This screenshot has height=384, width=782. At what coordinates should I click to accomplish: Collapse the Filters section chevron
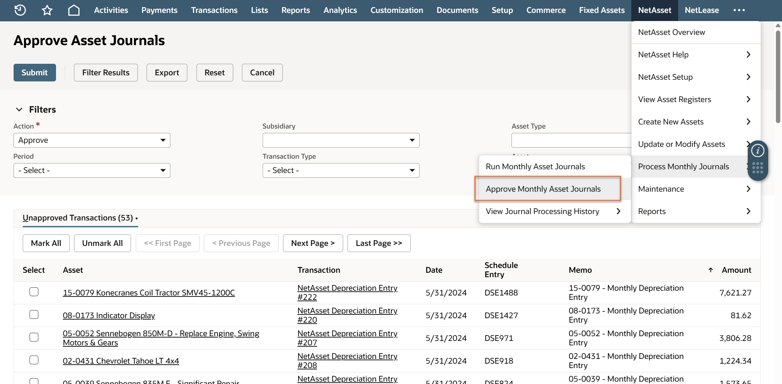[x=19, y=110]
